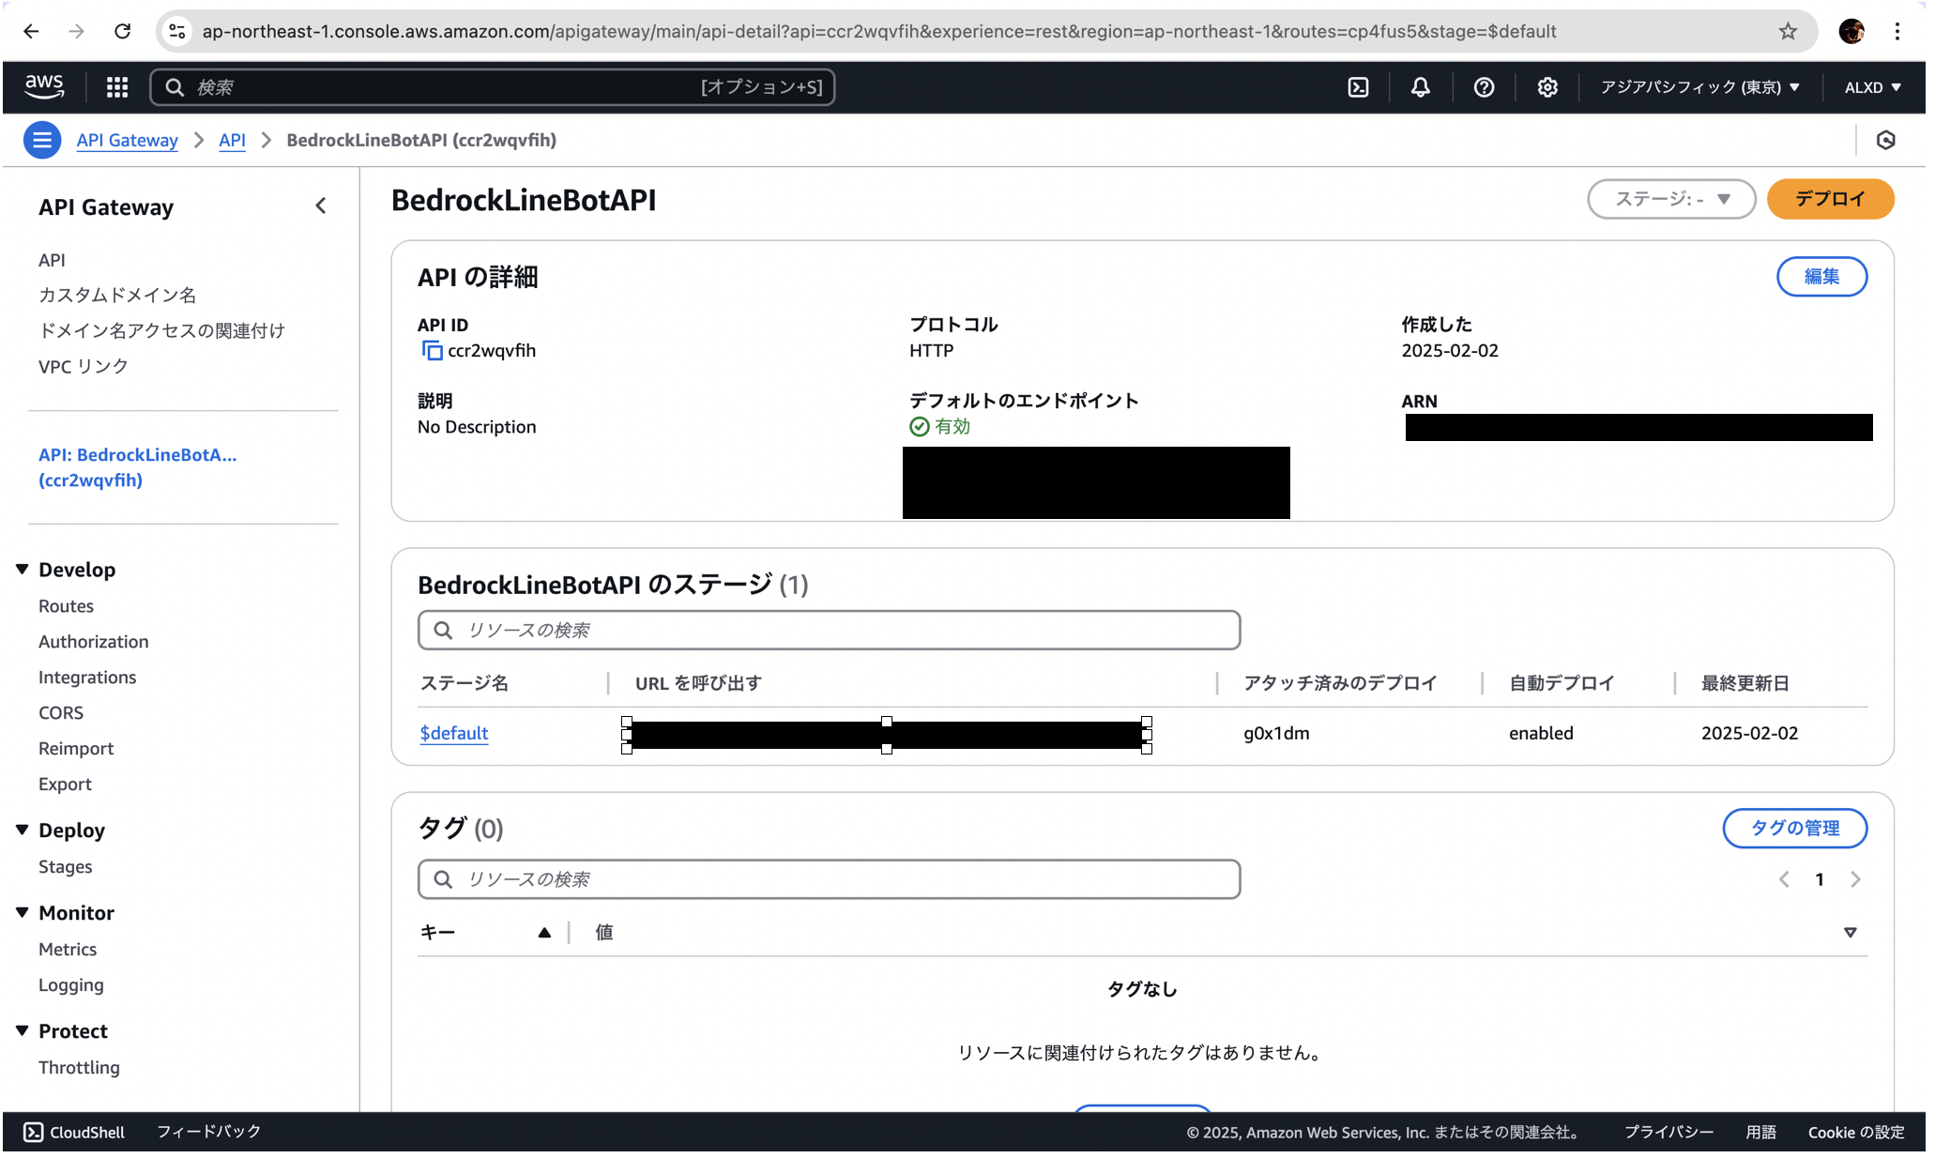This screenshot has width=1935, height=1158.
Task: Copy the API ID ccr2wqvfih
Action: [x=432, y=350]
